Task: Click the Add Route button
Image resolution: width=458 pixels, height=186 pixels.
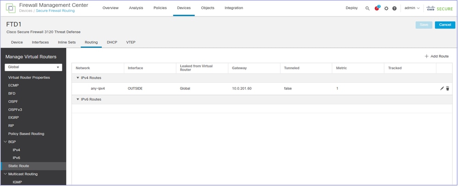Action: click(436, 56)
